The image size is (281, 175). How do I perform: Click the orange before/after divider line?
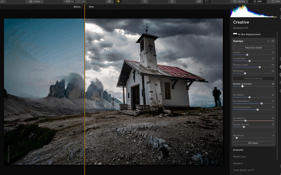[85, 90]
